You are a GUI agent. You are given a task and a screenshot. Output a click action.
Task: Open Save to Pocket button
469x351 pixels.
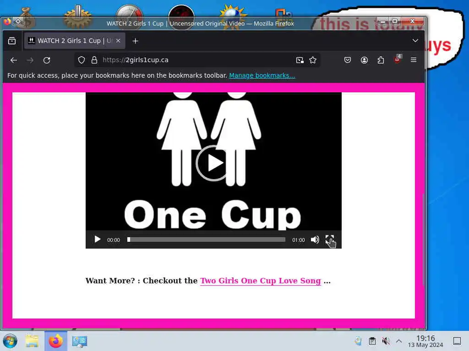[347, 60]
